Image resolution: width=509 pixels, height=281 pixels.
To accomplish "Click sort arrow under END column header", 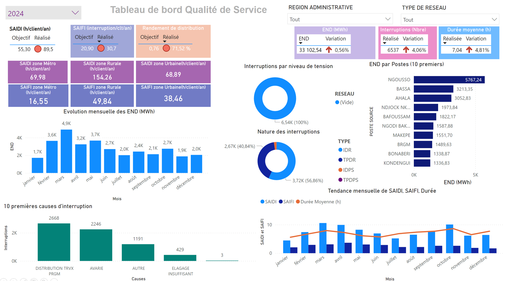I will tap(301, 43).
